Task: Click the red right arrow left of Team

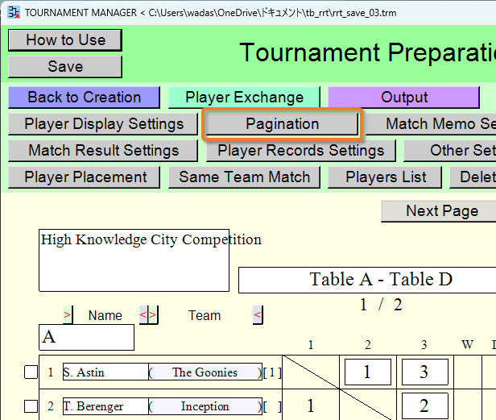Action: coord(154,315)
